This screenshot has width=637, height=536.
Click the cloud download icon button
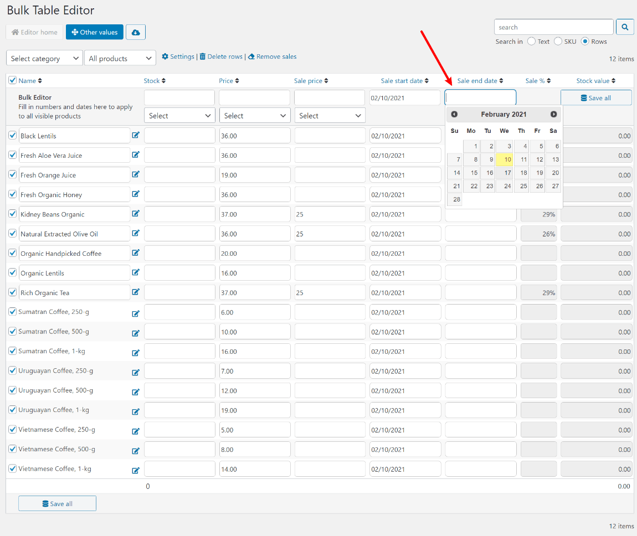136,32
